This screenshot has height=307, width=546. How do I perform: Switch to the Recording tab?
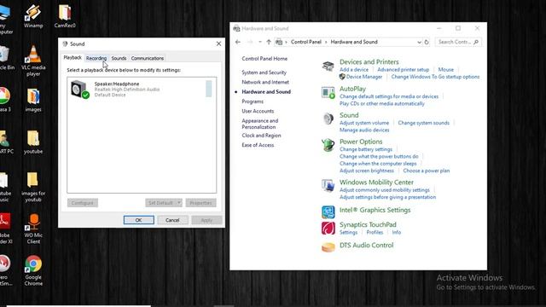[x=96, y=58]
